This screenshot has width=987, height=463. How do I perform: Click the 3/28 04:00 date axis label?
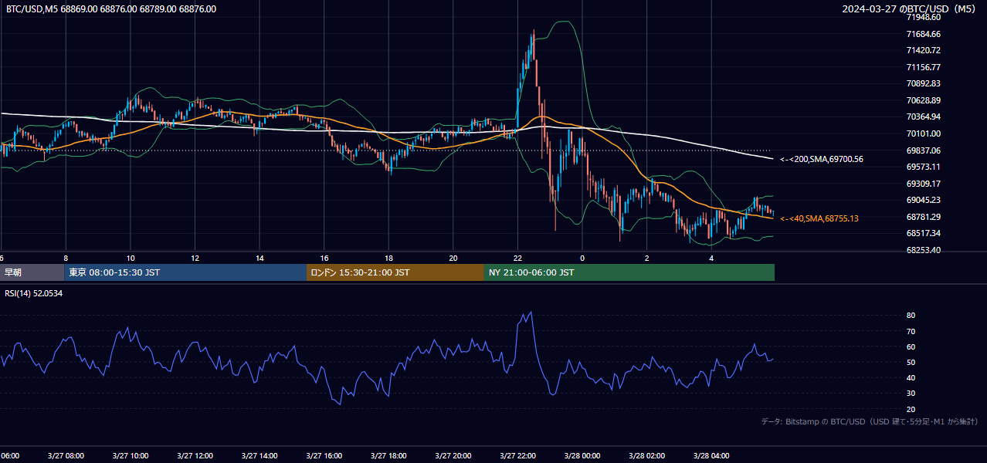712,455
